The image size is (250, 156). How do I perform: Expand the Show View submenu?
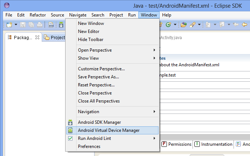click(112, 58)
